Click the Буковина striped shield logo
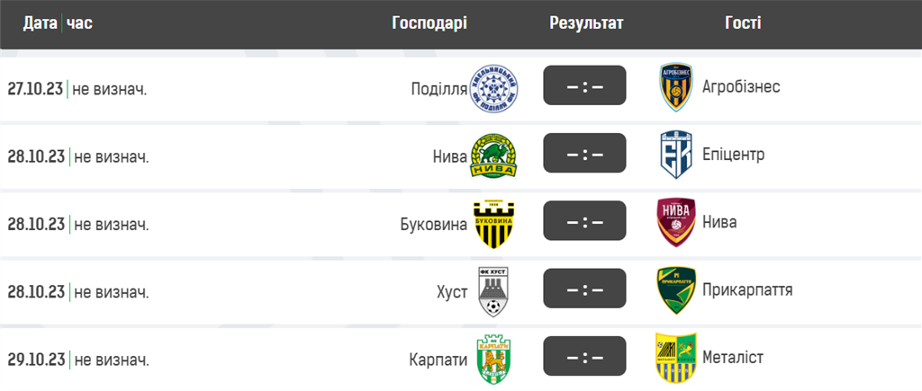922x391 pixels. pyautogui.click(x=494, y=223)
